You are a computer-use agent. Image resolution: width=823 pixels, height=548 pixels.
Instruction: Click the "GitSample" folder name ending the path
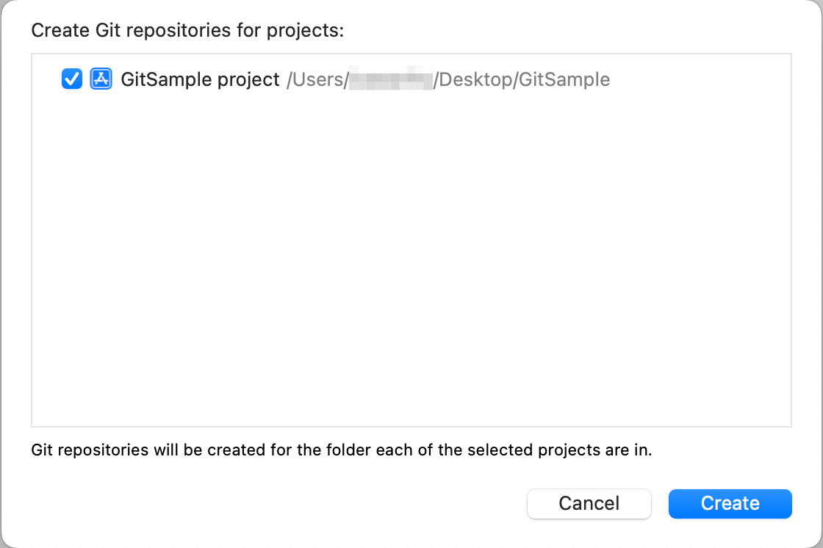[x=564, y=79]
